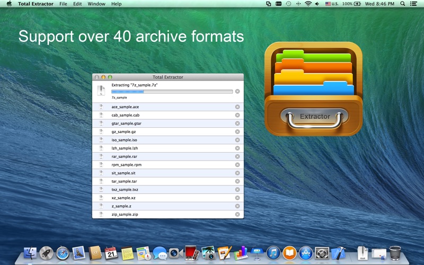
Task: Open Pages icon in Dock
Action: coord(224,253)
